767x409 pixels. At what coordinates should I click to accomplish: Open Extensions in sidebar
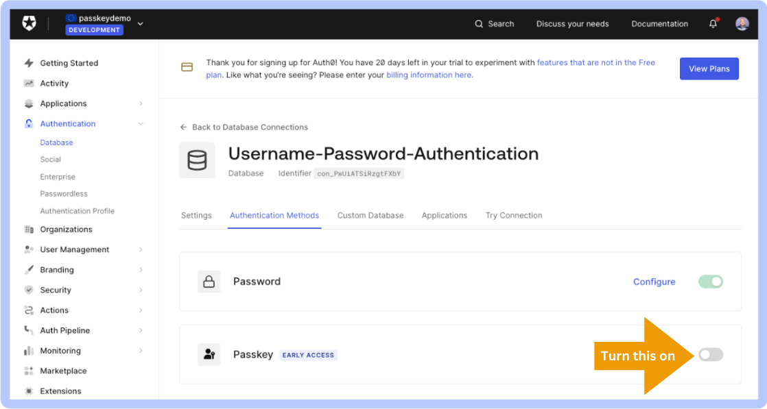click(x=60, y=391)
